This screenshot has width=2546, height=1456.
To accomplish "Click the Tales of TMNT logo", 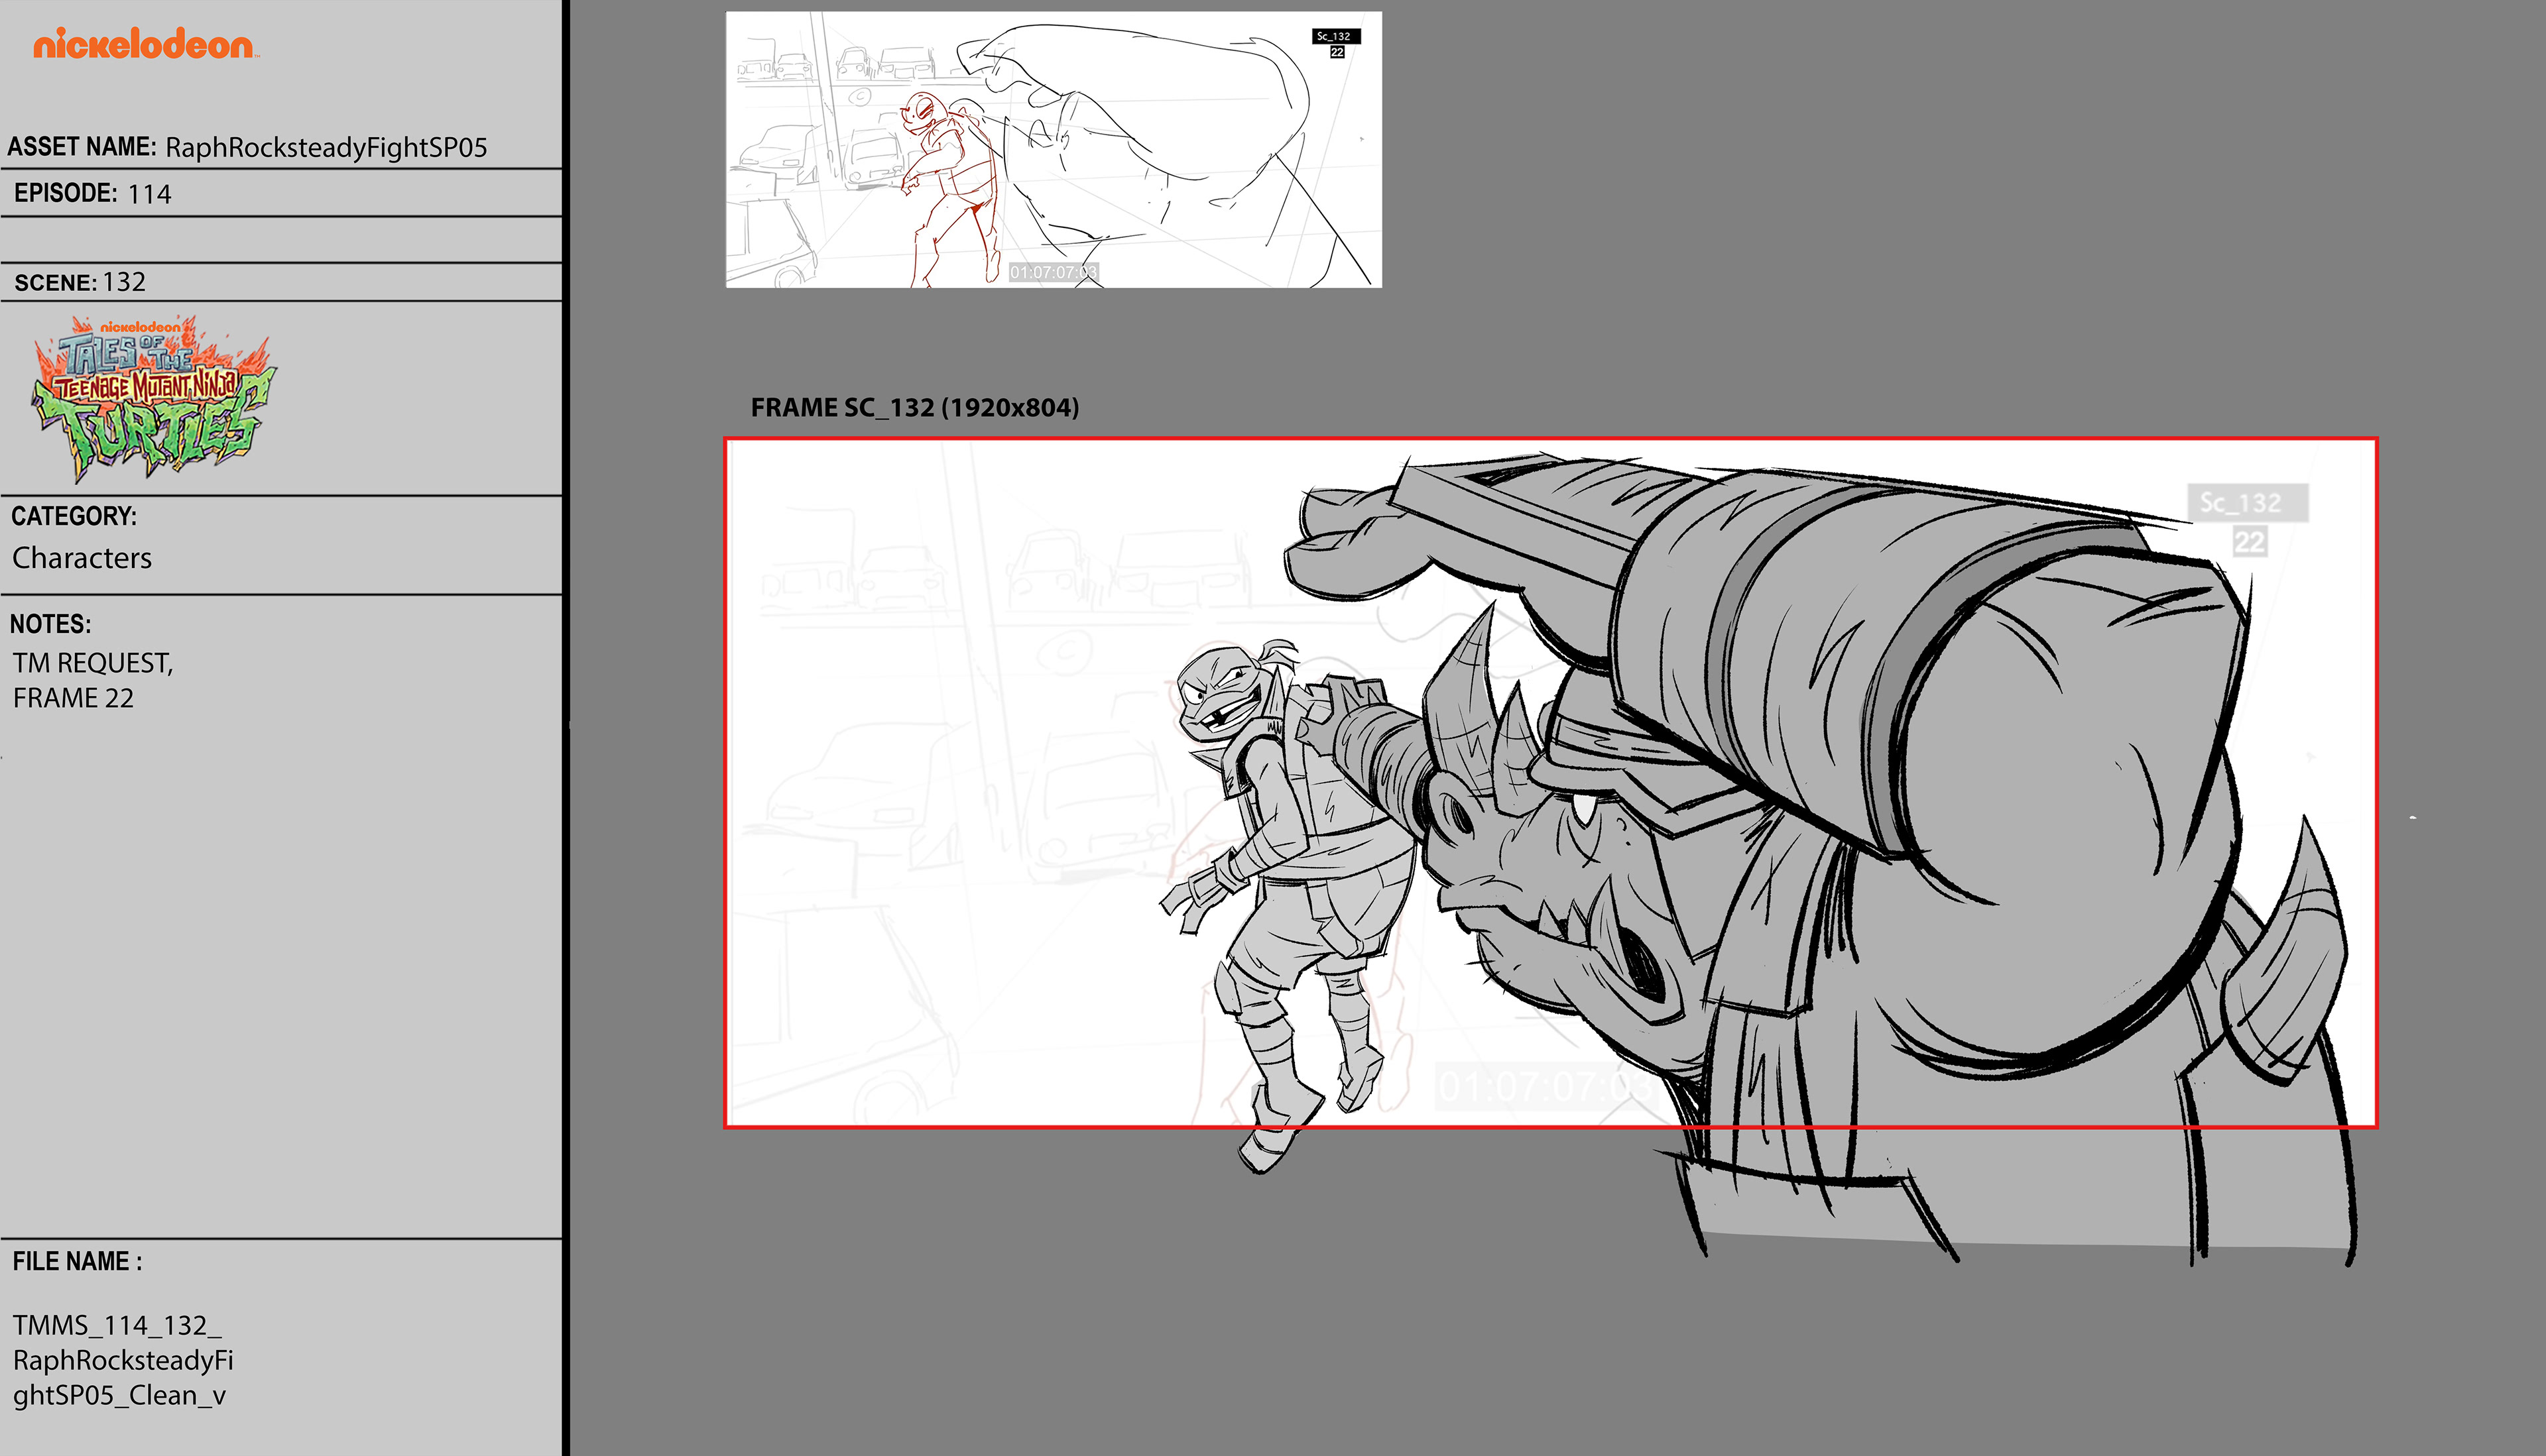I will [x=153, y=398].
